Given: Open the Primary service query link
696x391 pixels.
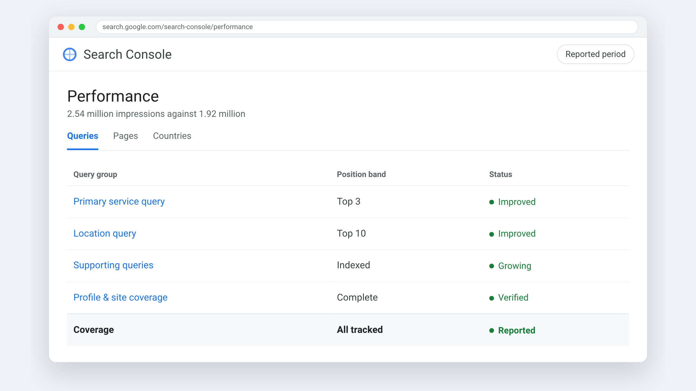Looking at the screenshot, I should [119, 202].
